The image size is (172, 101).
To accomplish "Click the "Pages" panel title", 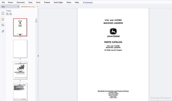I will pos(9,11).
